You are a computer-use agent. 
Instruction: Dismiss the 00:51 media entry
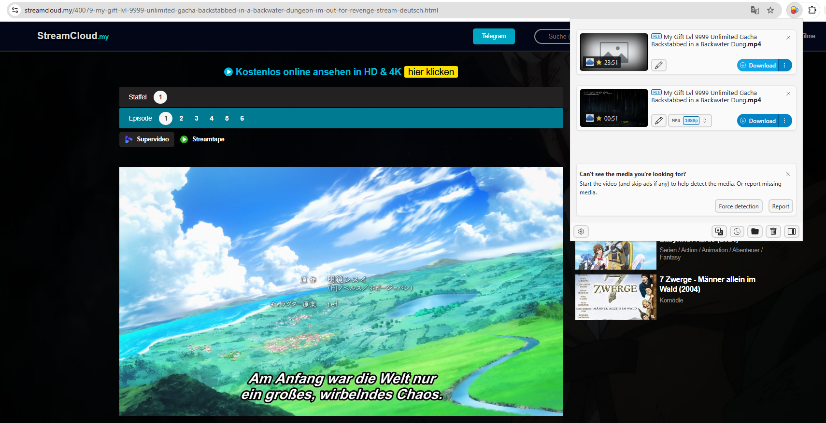click(x=788, y=94)
